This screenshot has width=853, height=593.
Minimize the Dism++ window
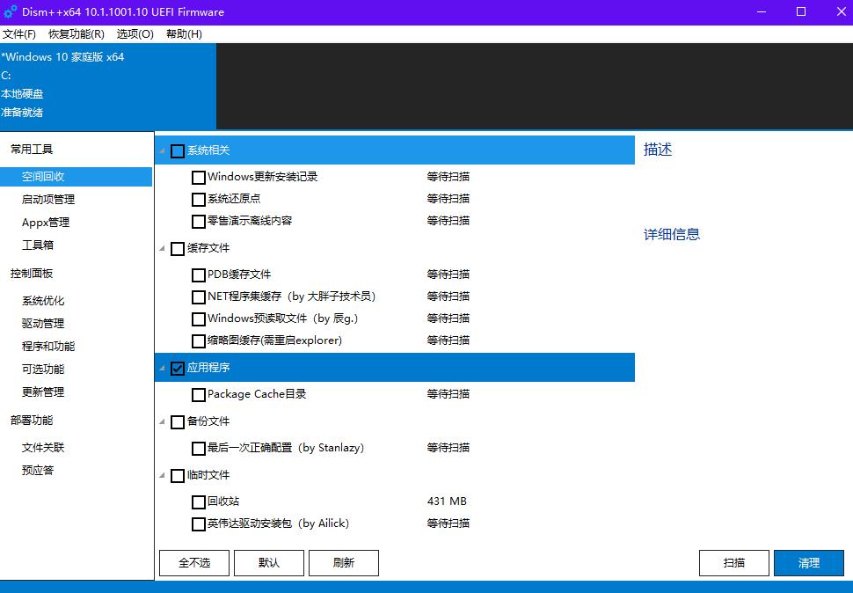(762, 12)
